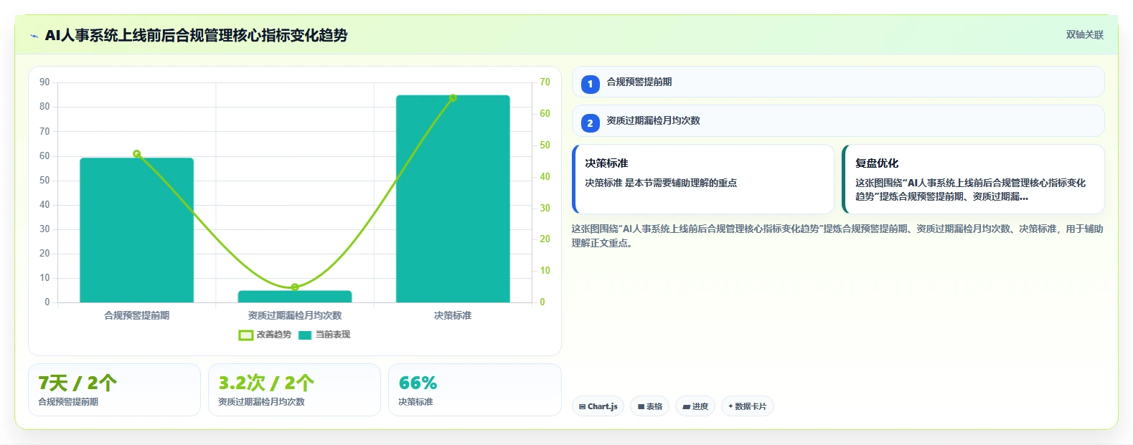Click the summary paragraph below the cards
1133x445 pixels.
tap(837, 236)
